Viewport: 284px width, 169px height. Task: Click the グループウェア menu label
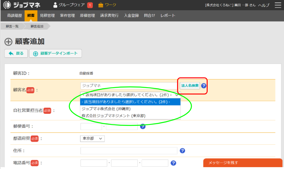pos(71,5)
